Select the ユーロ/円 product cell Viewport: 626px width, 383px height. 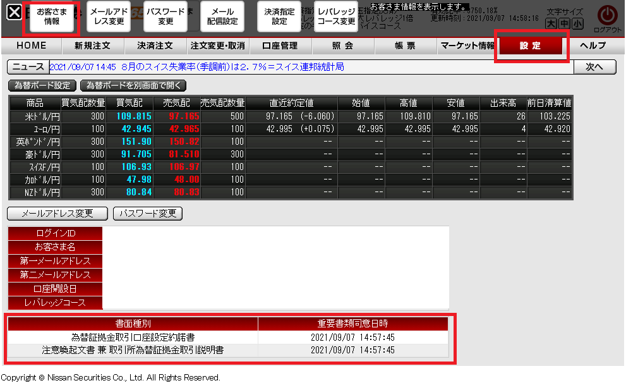pos(35,129)
